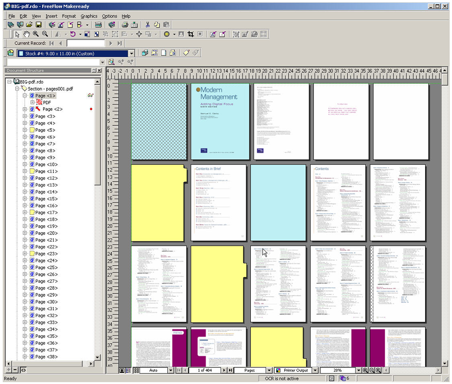Collapse the Page <1> tree node
Viewport: 452px width, 384px height.
[25, 96]
